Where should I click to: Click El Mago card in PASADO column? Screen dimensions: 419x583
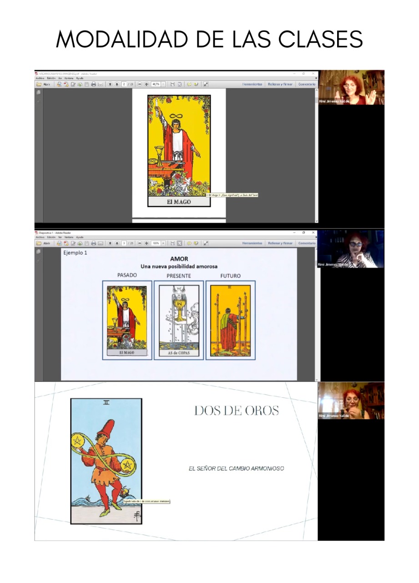tap(126, 321)
